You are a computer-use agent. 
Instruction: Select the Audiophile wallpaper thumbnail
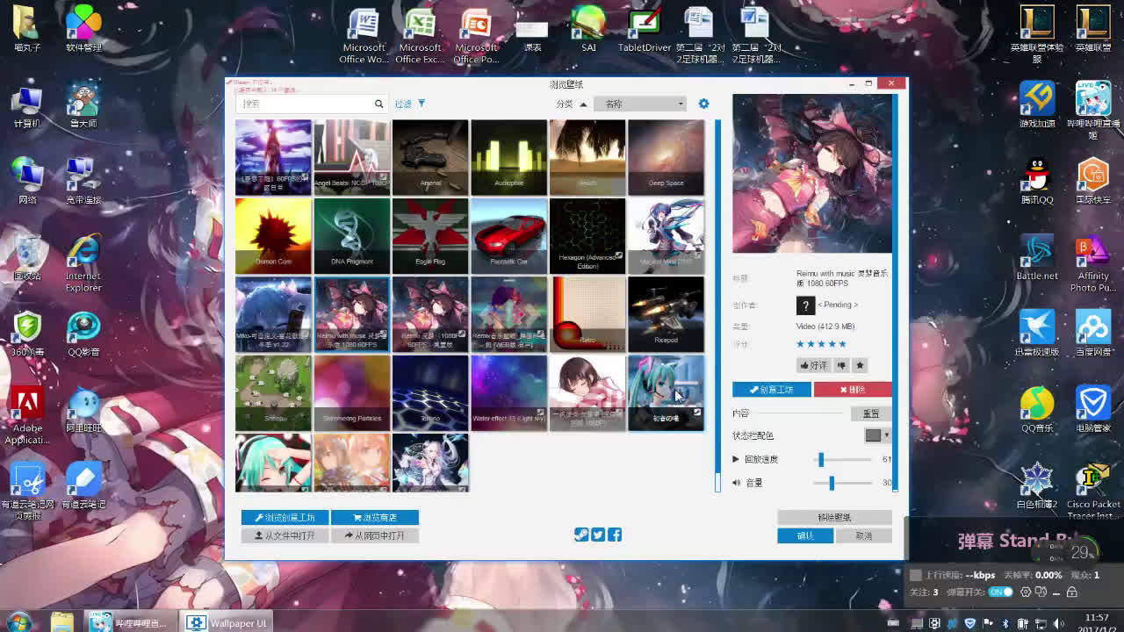508,157
